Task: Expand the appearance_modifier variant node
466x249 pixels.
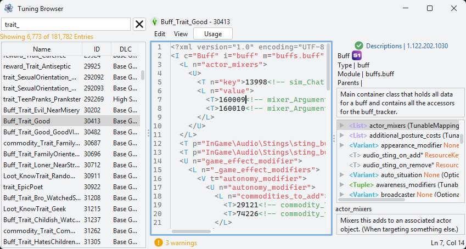Action: pos(342,145)
